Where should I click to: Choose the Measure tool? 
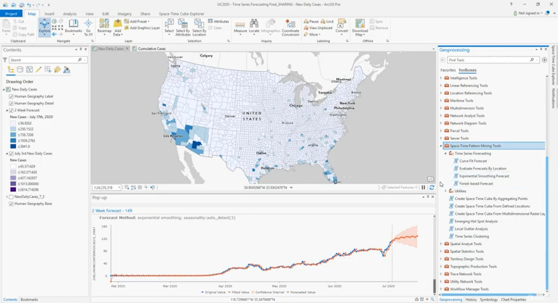click(240, 27)
